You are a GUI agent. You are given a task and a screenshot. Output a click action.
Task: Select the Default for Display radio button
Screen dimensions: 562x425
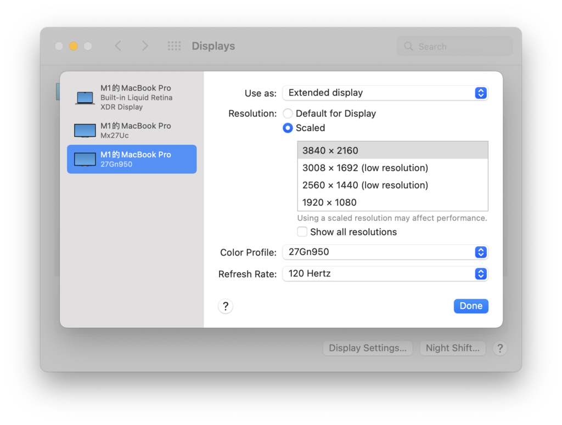[x=288, y=114]
